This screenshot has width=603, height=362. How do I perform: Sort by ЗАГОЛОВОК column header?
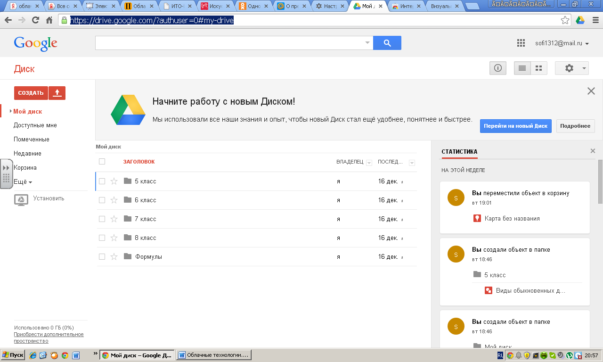point(139,162)
